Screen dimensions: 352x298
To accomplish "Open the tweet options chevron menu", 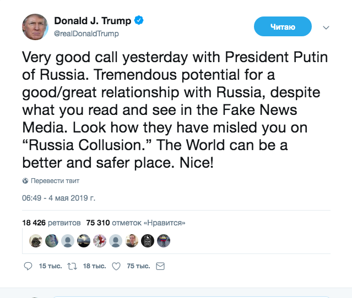I will 326,27.
